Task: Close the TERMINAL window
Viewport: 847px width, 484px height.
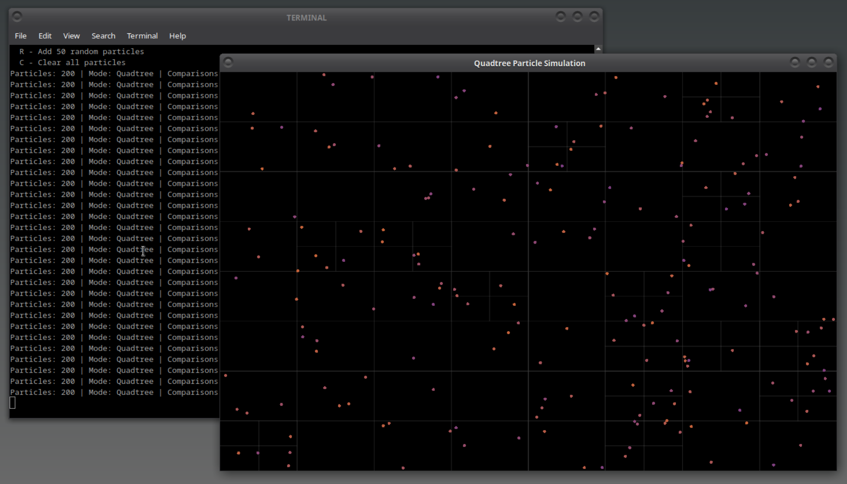Action: coord(594,16)
